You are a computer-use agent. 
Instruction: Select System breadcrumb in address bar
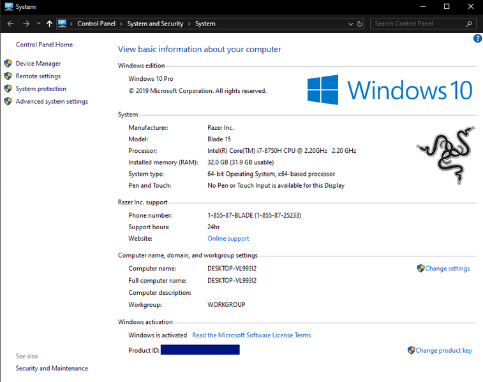pyautogui.click(x=205, y=24)
